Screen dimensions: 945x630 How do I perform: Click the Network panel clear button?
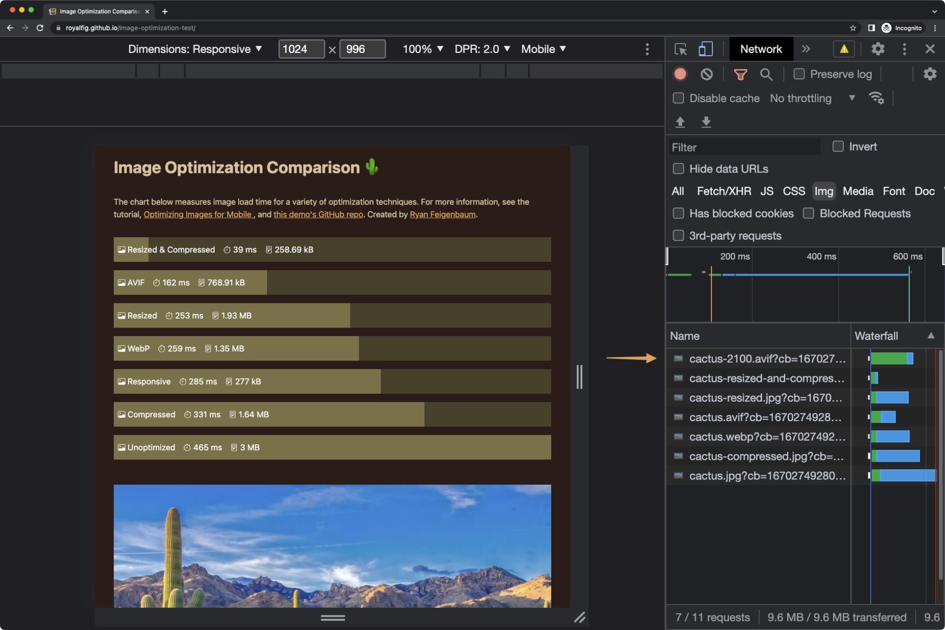click(706, 74)
